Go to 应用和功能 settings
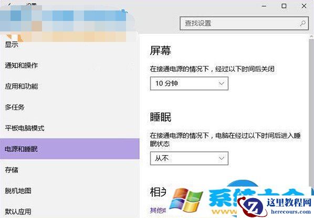This screenshot has height=218, width=314. (21, 86)
